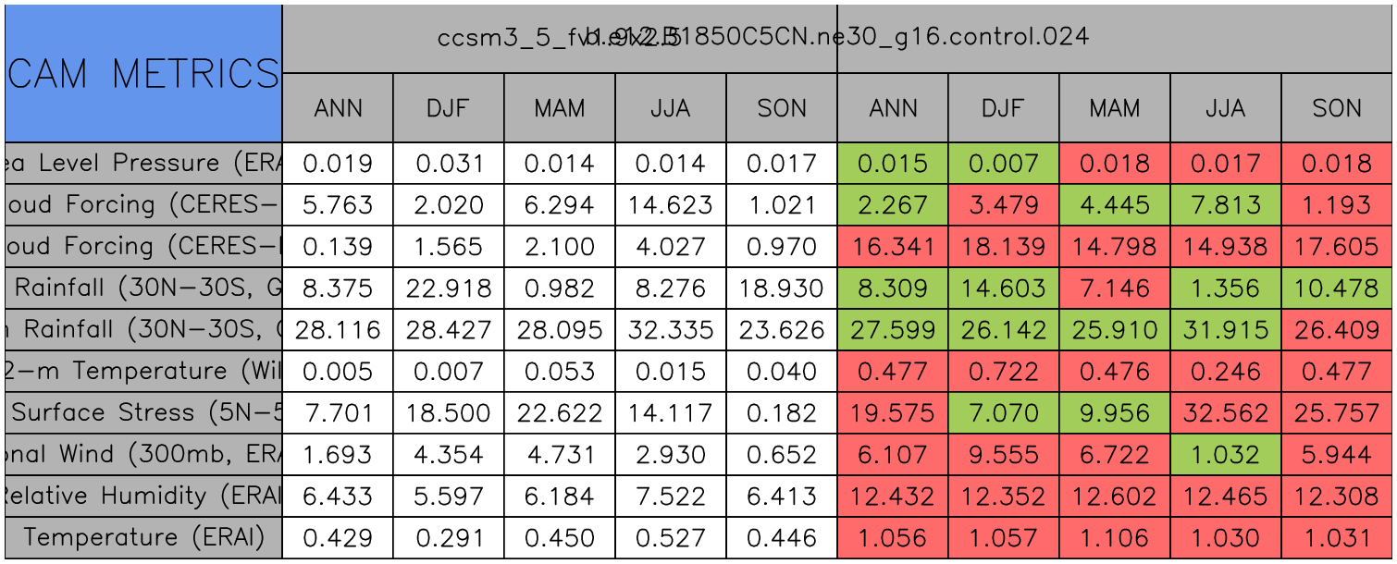Click the green cell with 0.007

(1004, 163)
